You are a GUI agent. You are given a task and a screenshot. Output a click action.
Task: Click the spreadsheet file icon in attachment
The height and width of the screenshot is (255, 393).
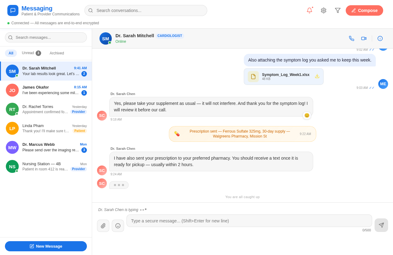click(x=253, y=77)
